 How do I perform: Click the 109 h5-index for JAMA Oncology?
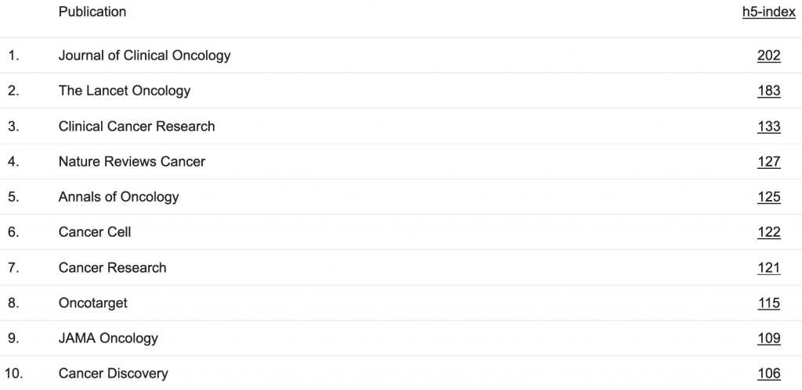tap(768, 338)
